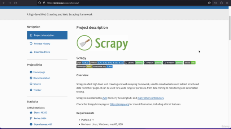The width and height of the screenshot is (231, 129).
Task: Click the Overview heading text
Action: (82, 75)
